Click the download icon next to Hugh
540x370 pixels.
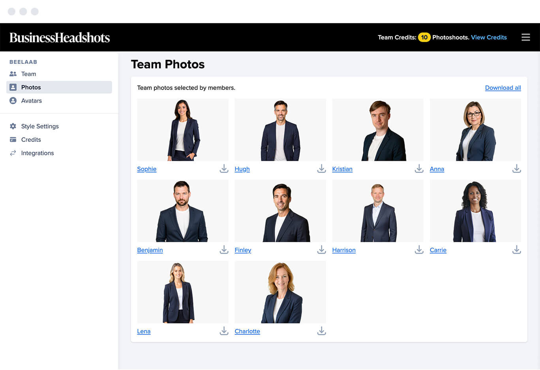point(321,169)
